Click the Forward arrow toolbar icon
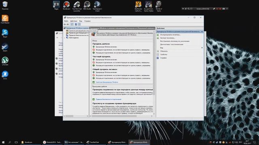 point(68,24)
